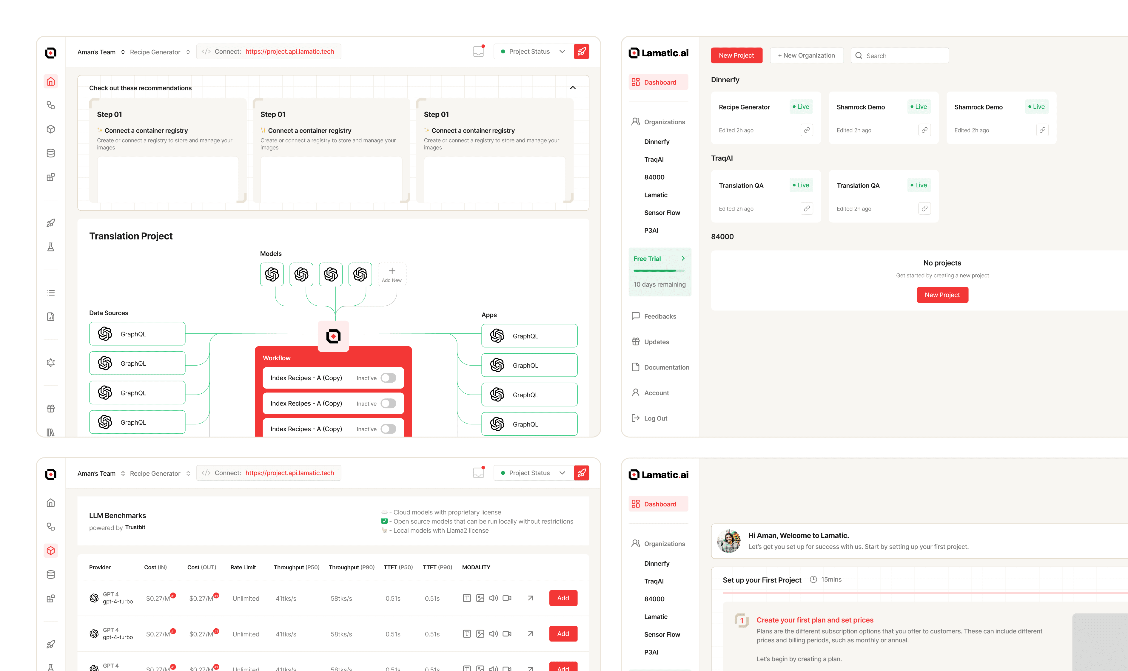The height and width of the screenshot is (671, 1128).
Task: Select Dashboard in the welcome panel sidebar
Action: click(x=658, y=504)
